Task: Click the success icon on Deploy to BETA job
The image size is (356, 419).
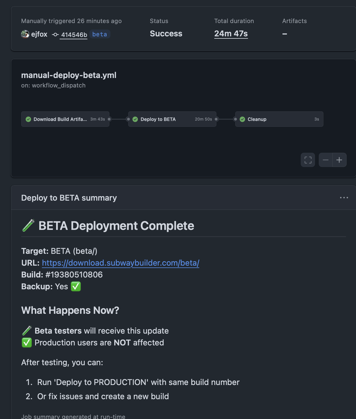Action: pos(135,119)
